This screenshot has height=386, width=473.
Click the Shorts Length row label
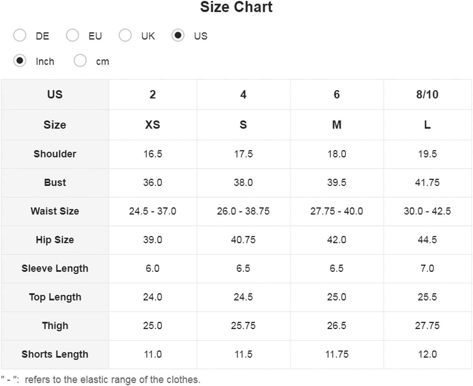click(x=55, y=354)
